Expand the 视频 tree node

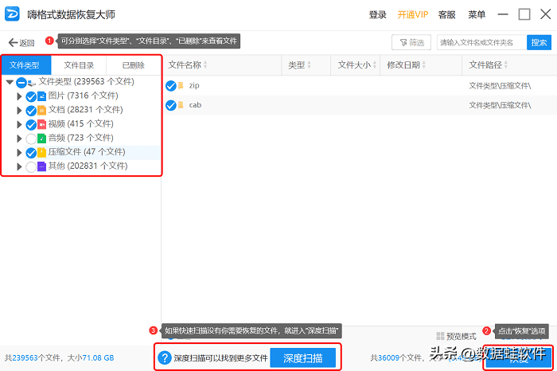click(x=20, y=124)
